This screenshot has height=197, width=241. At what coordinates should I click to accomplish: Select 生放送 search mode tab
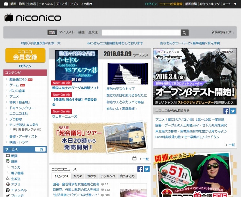pos(93,32)
